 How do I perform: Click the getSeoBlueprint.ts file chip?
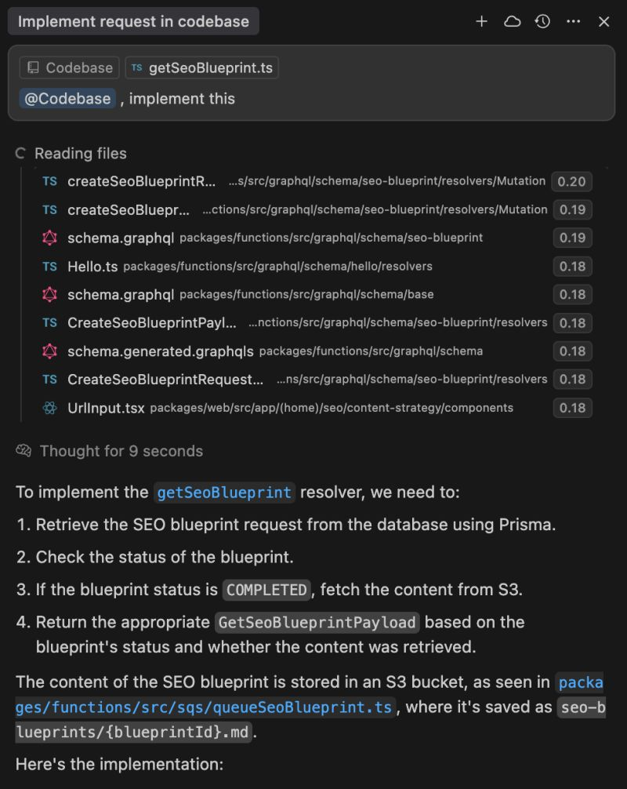(x=201, y=68)
